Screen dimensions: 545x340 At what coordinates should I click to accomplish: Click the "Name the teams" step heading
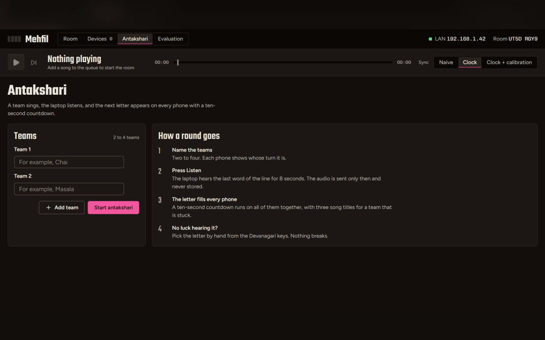(x=192, y=150)
